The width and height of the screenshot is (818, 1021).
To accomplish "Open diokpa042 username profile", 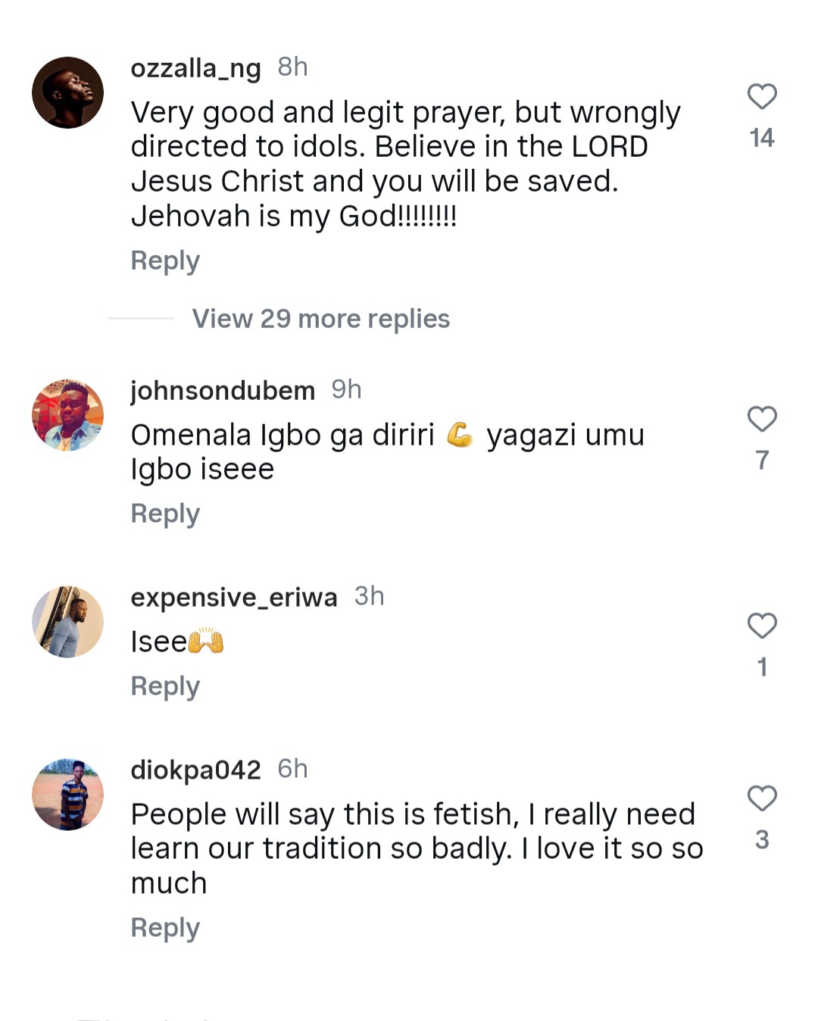I will (195, 770).
